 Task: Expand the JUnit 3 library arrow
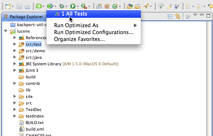click(x=15, y=70)
